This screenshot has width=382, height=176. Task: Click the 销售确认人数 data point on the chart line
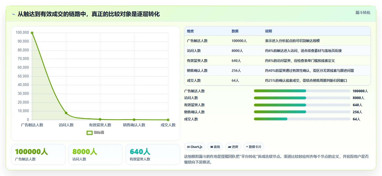point(134,120)
